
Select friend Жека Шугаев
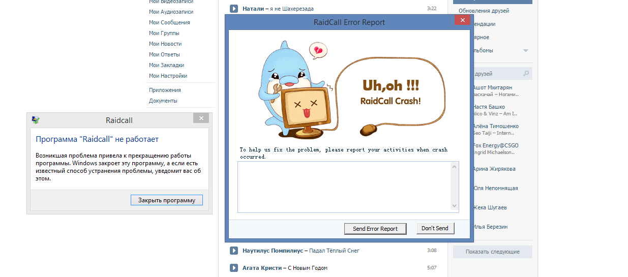click(x=490, y=207)
